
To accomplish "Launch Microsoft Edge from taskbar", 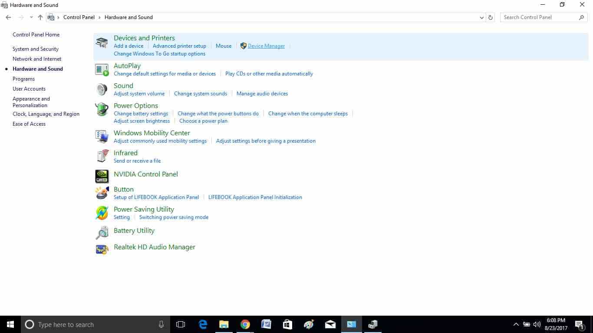I will tap(203, 324).
